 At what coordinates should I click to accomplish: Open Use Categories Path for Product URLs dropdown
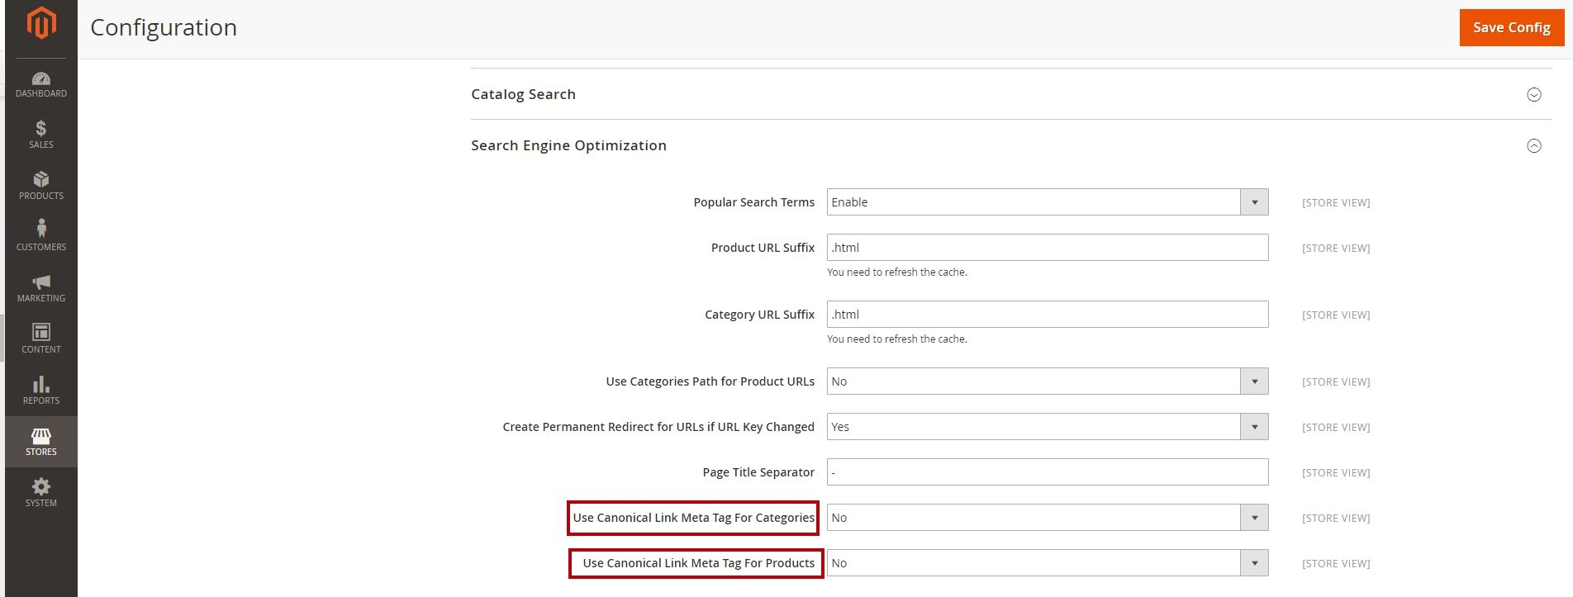coord(1047,381)
